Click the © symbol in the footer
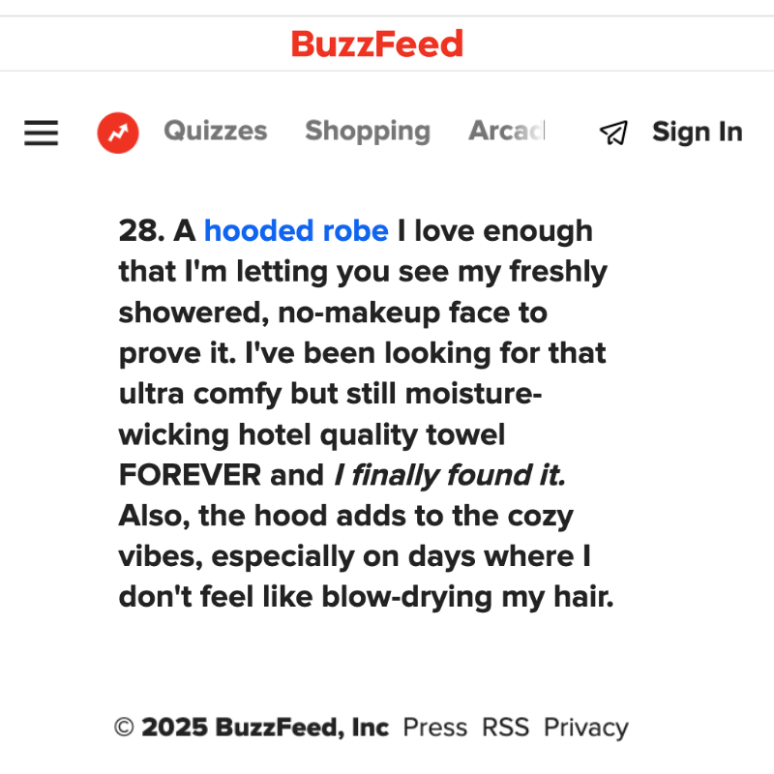This screenshot has height=774, width=774. pyautogui.click(x=124, y=728)
